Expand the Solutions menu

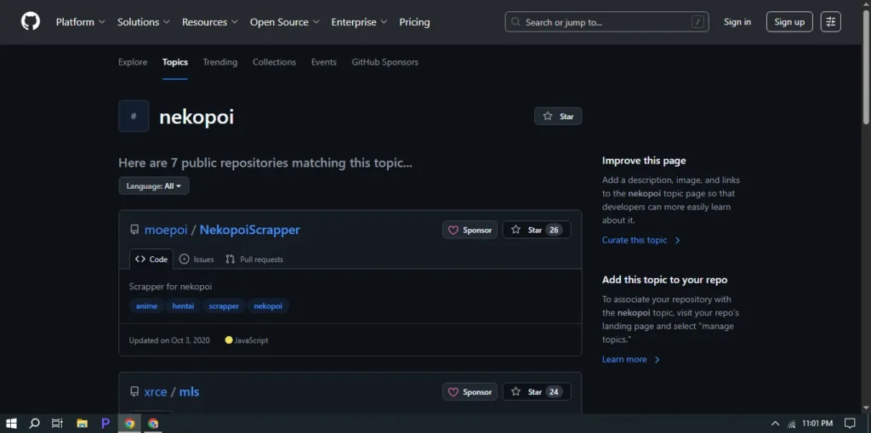[143, 22]
